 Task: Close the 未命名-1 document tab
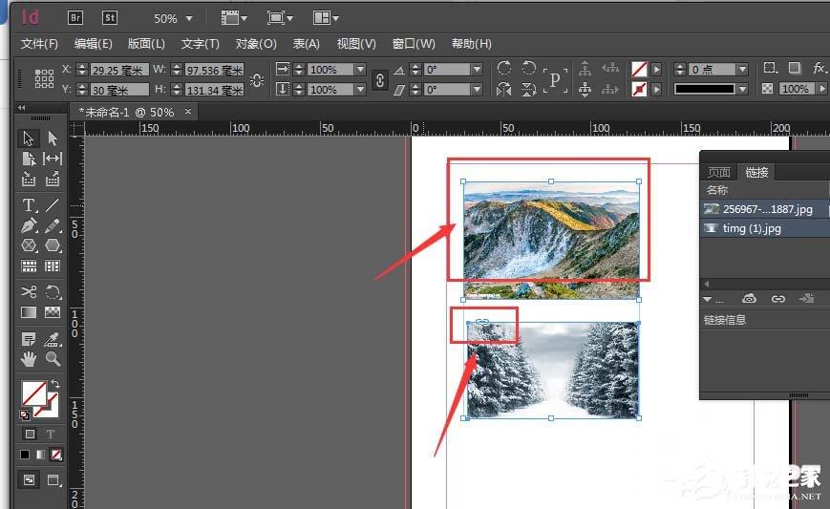188,112
